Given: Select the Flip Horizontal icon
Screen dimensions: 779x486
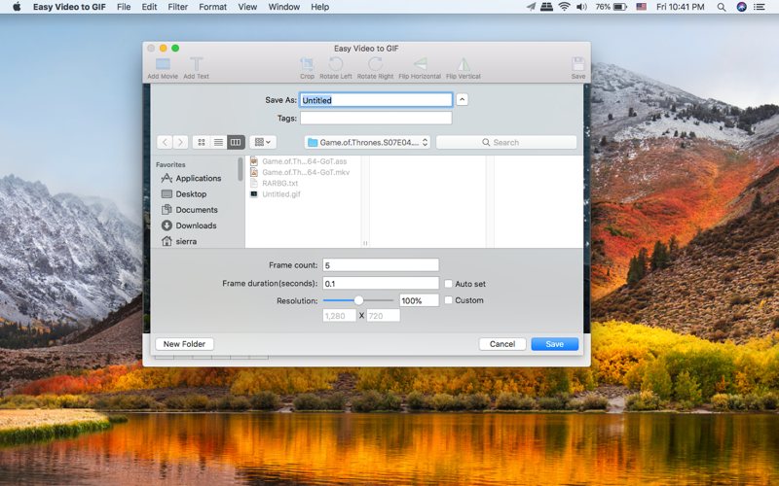Looking at the screenshot, I should [420, 63].
